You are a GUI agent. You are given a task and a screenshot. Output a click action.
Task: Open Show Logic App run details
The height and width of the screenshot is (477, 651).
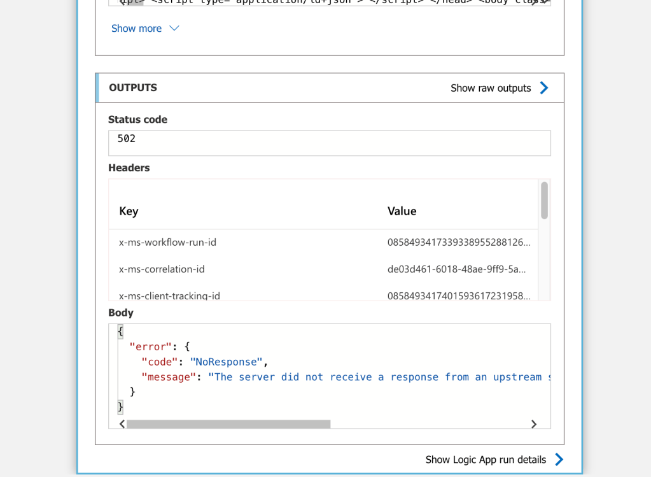[x=486, y=460]
